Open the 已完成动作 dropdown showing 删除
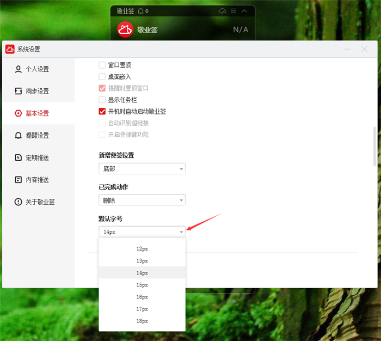Screen dimensions: 381x341 click(142, 200)
